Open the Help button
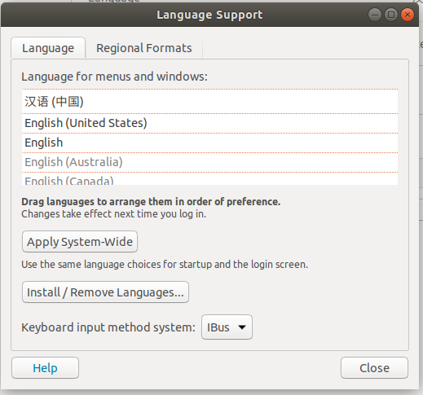 (45, 368)
